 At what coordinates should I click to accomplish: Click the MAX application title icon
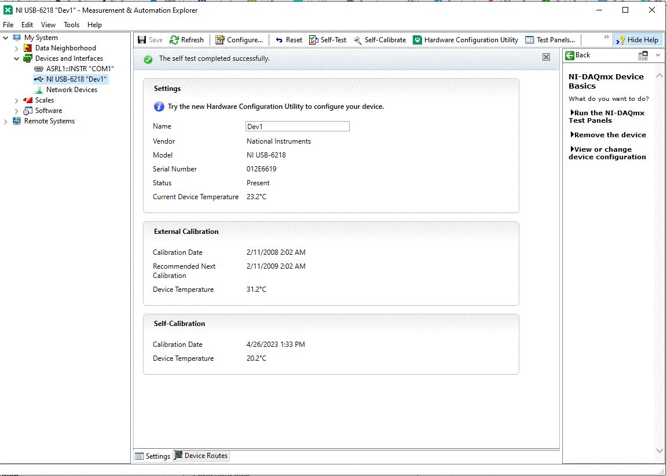(x=8, y=10)
